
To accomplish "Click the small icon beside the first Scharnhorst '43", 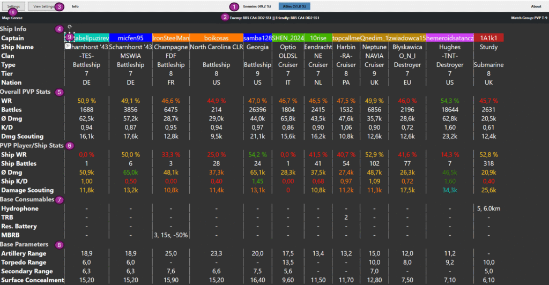I will coord(68,47).
